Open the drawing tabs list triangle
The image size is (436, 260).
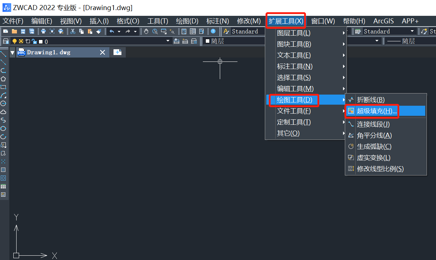click(13, 53)
